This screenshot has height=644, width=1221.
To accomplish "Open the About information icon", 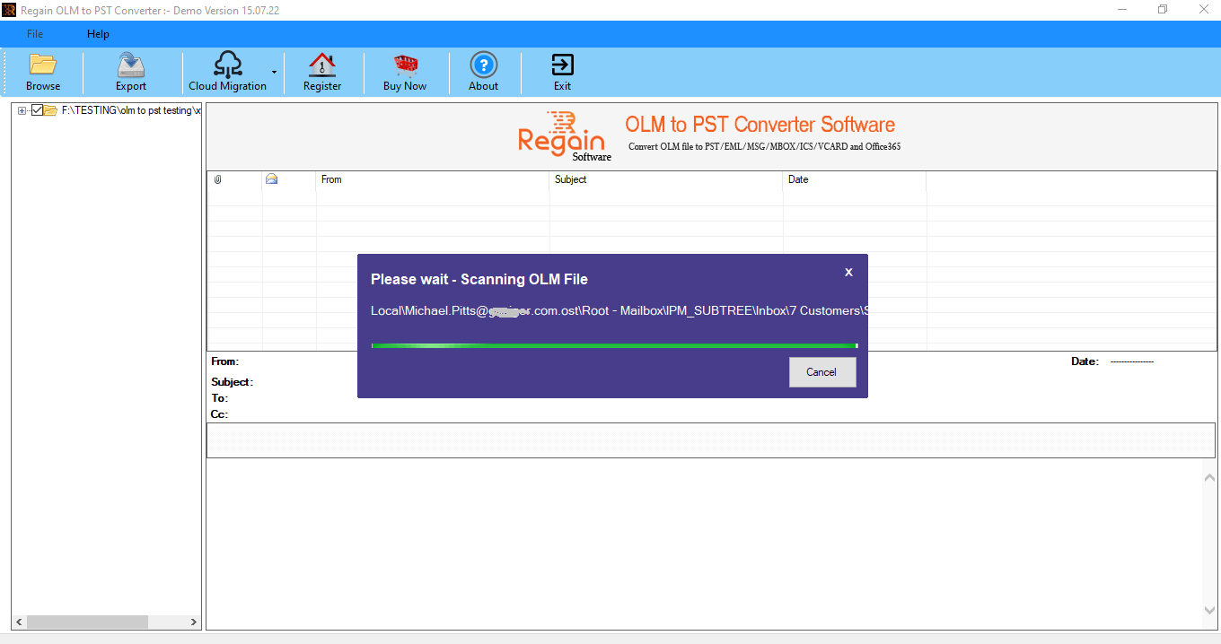I will [483, 71].
